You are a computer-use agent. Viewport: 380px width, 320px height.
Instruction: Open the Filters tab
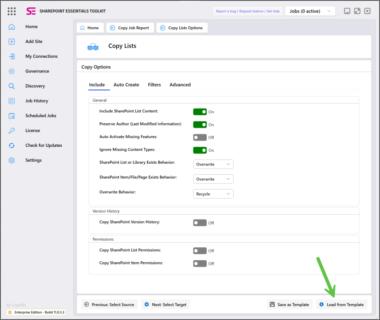154,85
